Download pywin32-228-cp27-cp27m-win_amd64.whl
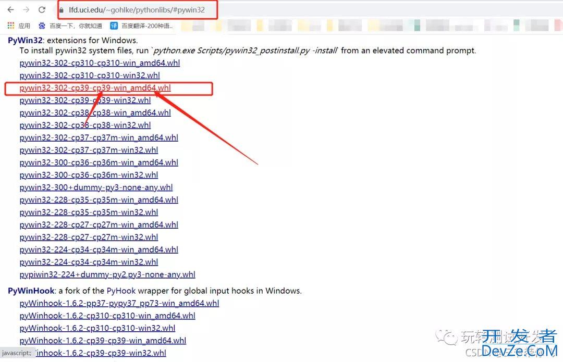The height and width of the screenshot is (362, 563). (99, 224)
